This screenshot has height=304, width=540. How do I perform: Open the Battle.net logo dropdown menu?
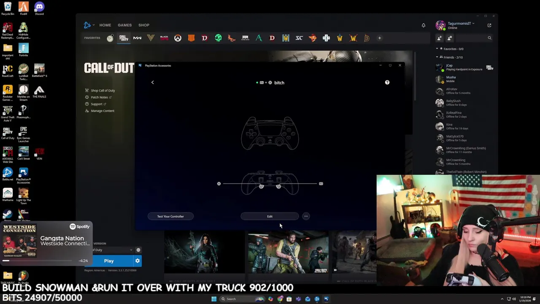coord(89,25)
